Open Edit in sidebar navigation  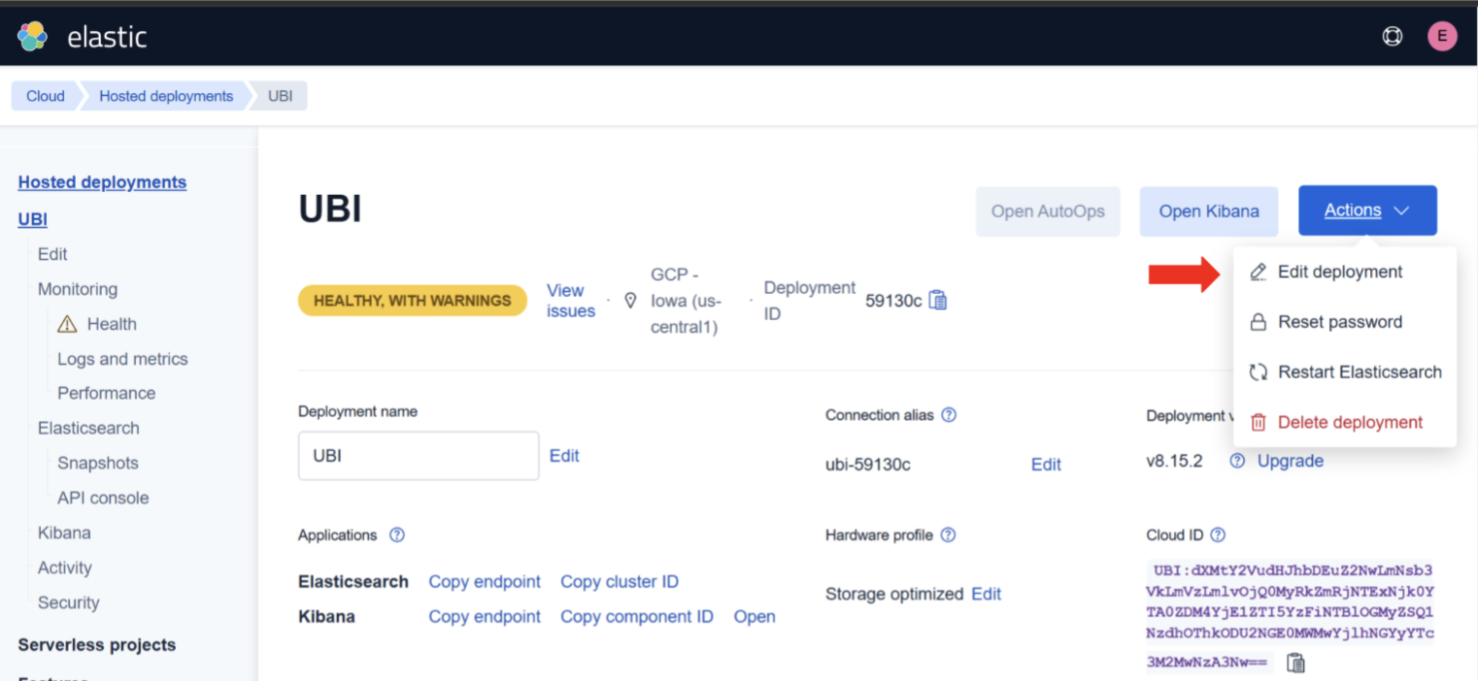coord(52,254)
